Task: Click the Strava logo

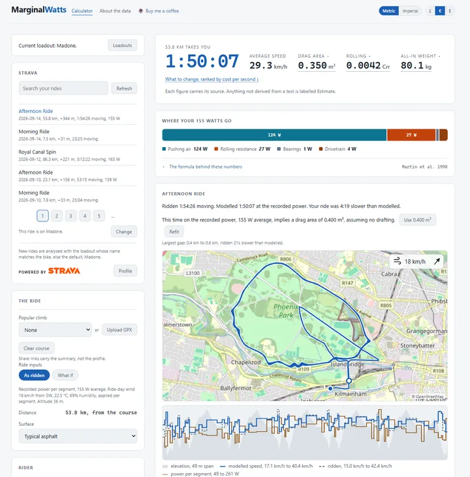Action: 64,271
